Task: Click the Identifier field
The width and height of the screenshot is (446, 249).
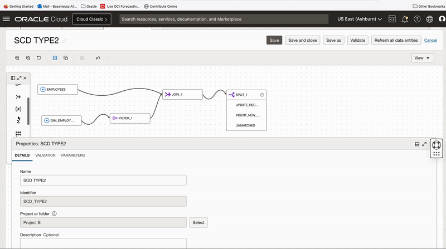Action: 103,201
